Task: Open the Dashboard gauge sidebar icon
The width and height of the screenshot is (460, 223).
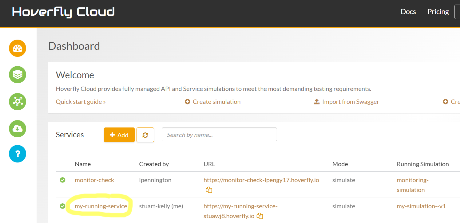Action: [18, 48]
